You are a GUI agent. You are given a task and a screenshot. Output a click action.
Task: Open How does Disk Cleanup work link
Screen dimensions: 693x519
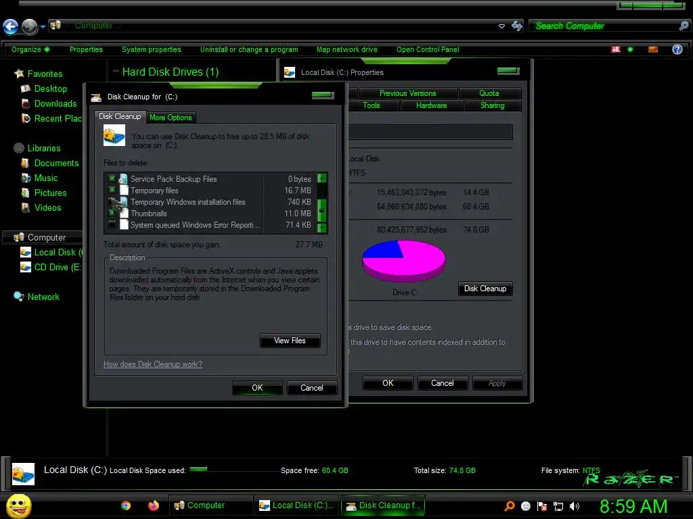[x=153, y=364]
